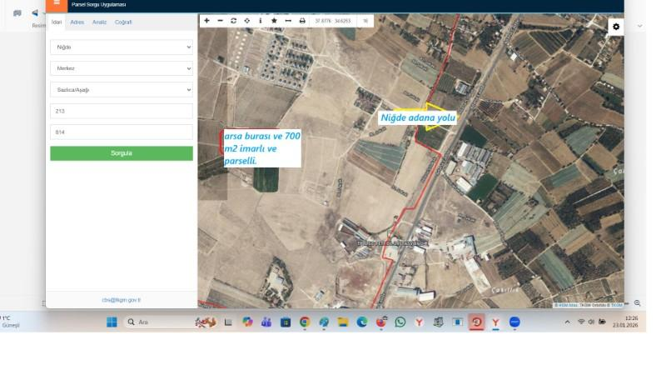This screenshot has height=375, width=666.
Task: Open Task View on the taskbar
Action: coord(228,322)
